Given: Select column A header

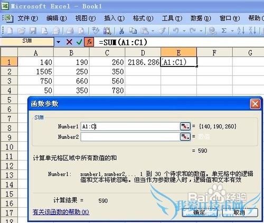Looking at the screenshot, I should pyautogui.click(x=36, y=53).
